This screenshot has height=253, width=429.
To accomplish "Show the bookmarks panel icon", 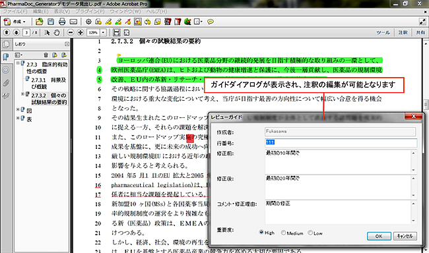I will coord(6,57).
